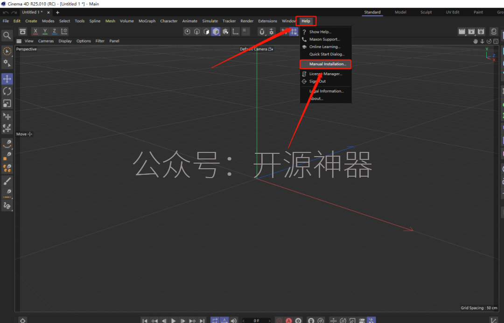Open the MoGraph menu
The height and width of the screenshot is (323, 504).
pos(147,21)
